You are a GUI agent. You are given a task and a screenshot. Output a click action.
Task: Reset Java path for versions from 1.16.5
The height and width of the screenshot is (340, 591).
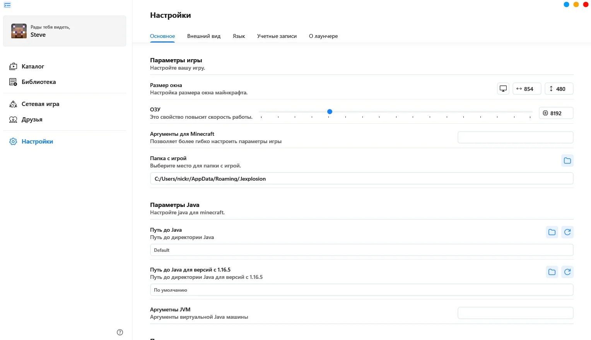(567, 272)
